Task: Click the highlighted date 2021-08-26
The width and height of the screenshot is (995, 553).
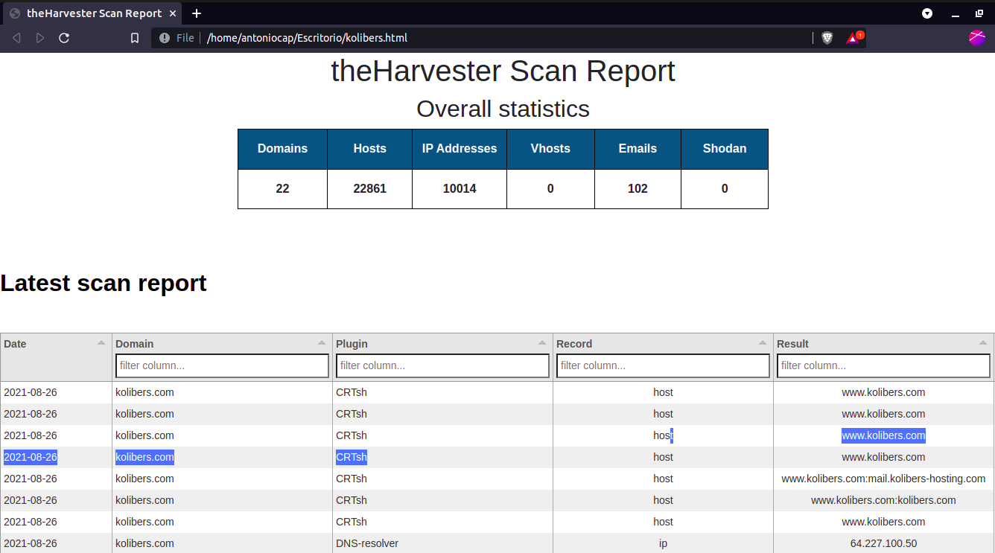Action: click(31, 457)
